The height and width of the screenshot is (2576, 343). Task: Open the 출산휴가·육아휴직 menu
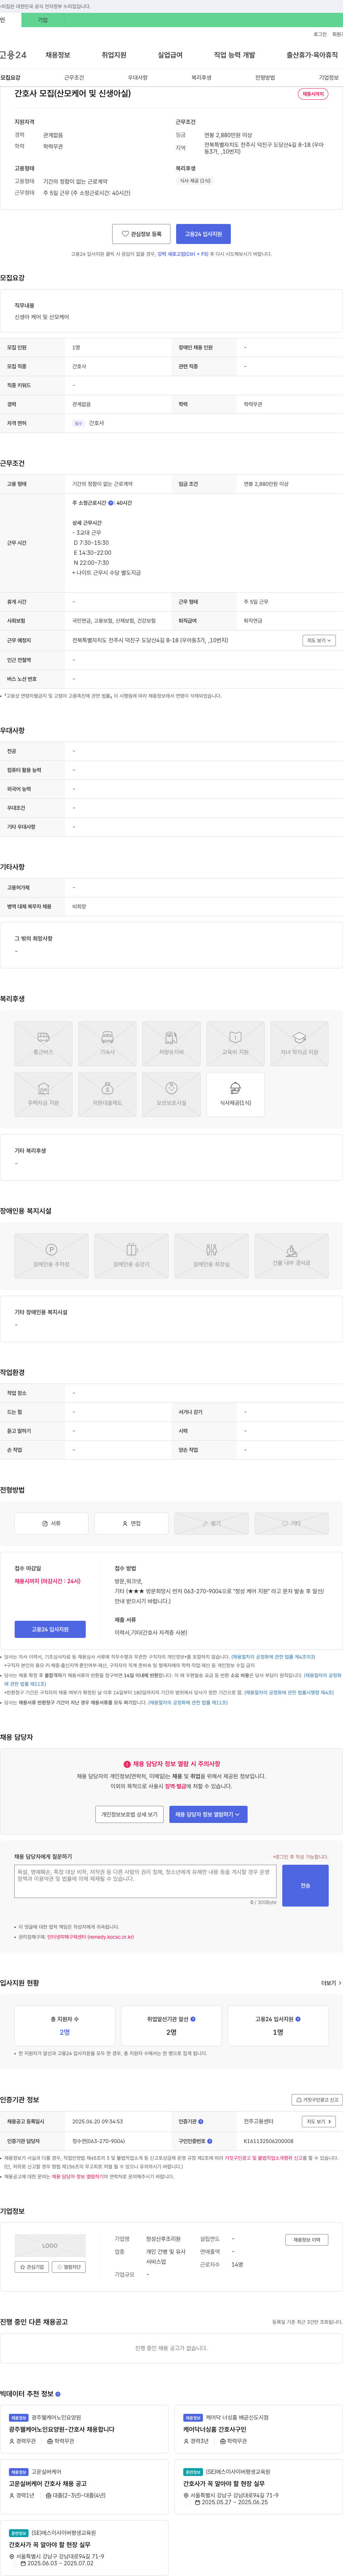click(x=312, y=55)
